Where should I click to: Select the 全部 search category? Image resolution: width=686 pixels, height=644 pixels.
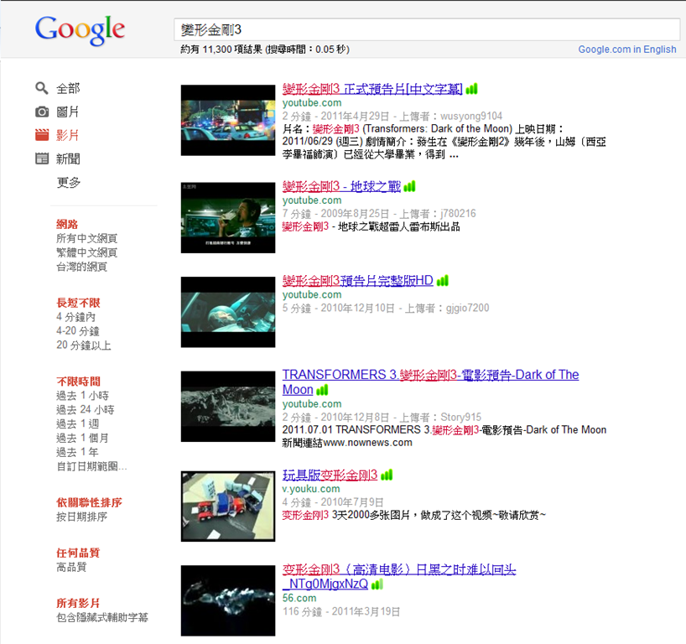click(x=68, y=88)
